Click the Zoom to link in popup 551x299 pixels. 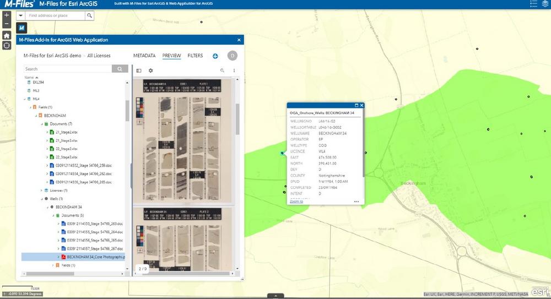tap(296, 202)
